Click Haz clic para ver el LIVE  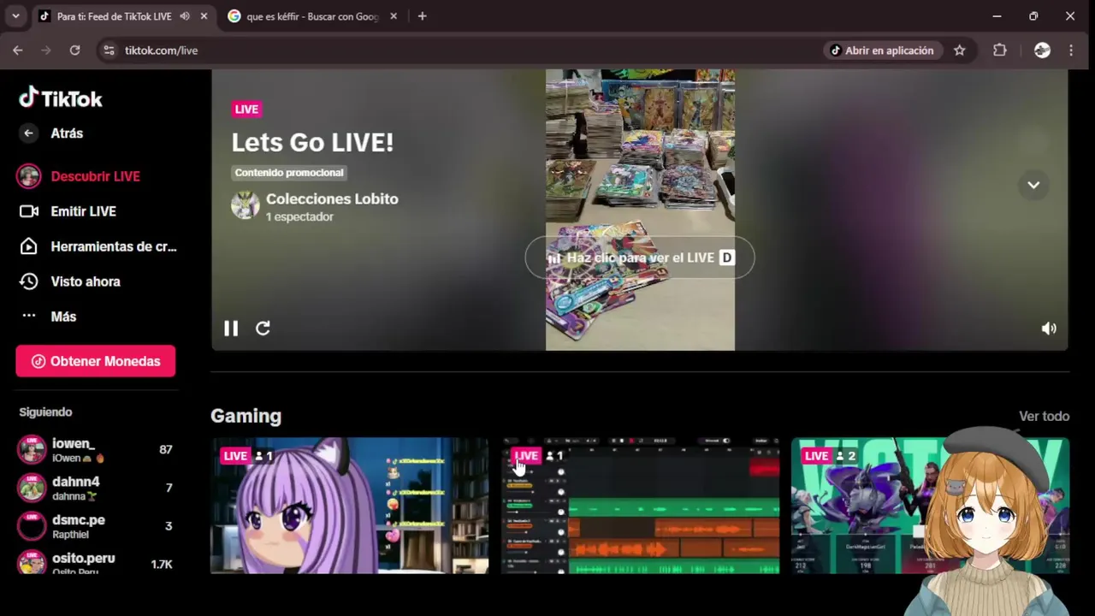[640, 258]
